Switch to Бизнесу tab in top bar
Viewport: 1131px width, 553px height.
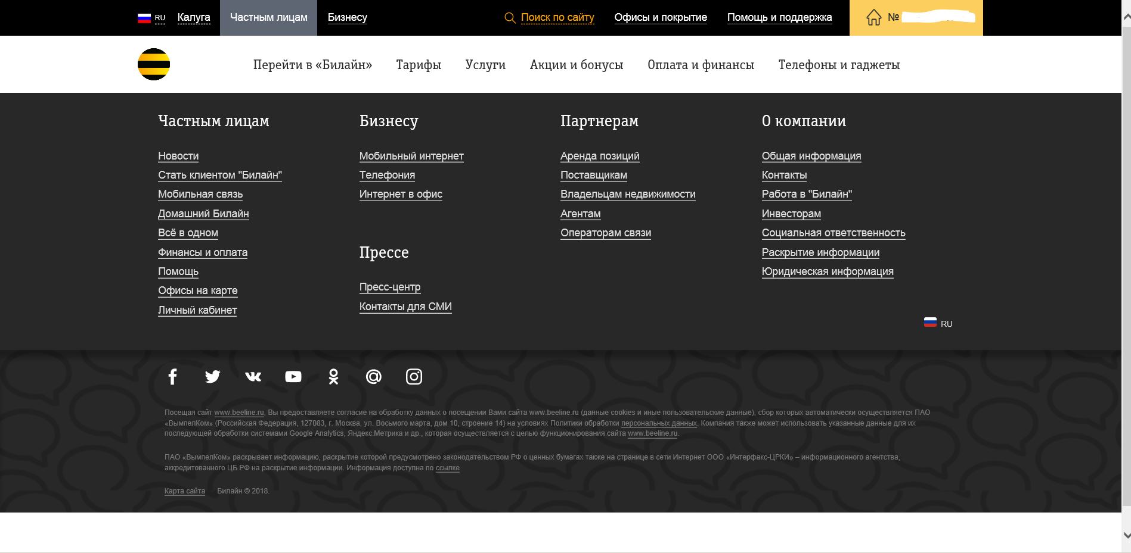pos(348,18)
